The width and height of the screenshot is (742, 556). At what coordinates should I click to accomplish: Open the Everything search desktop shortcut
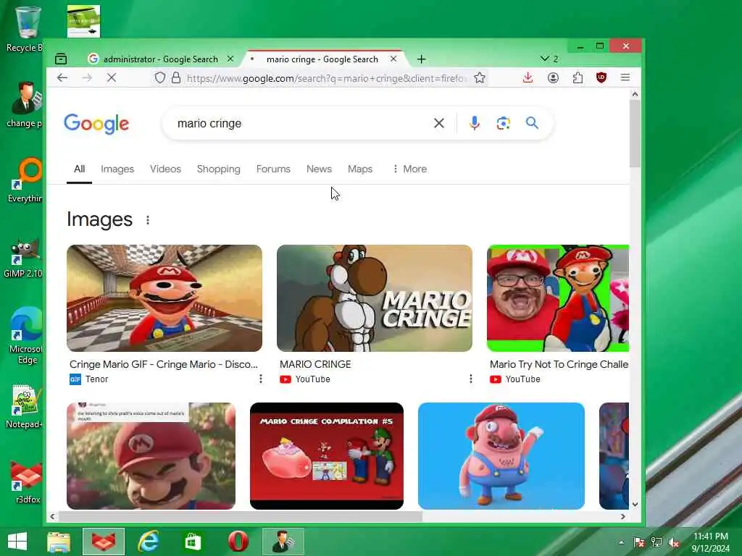(x=25, y=180)
